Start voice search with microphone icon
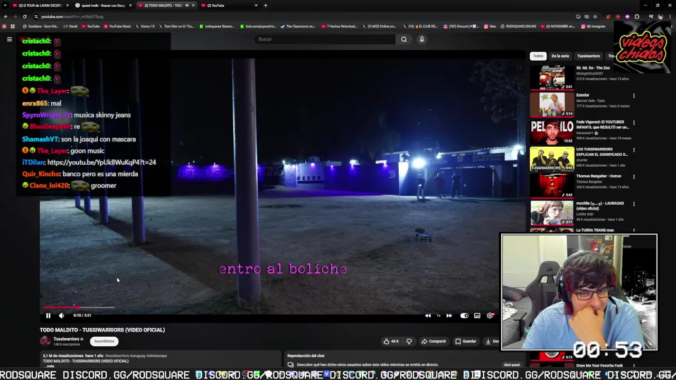Viewport: 676px width, 380px height. click(x=422, y=39)
